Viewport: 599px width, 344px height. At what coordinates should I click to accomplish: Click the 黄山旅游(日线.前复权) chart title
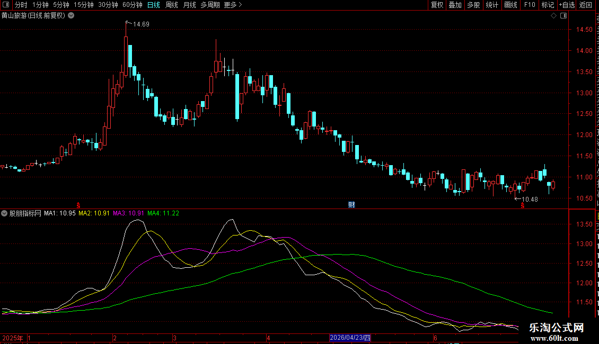click(x=33, y=16)
